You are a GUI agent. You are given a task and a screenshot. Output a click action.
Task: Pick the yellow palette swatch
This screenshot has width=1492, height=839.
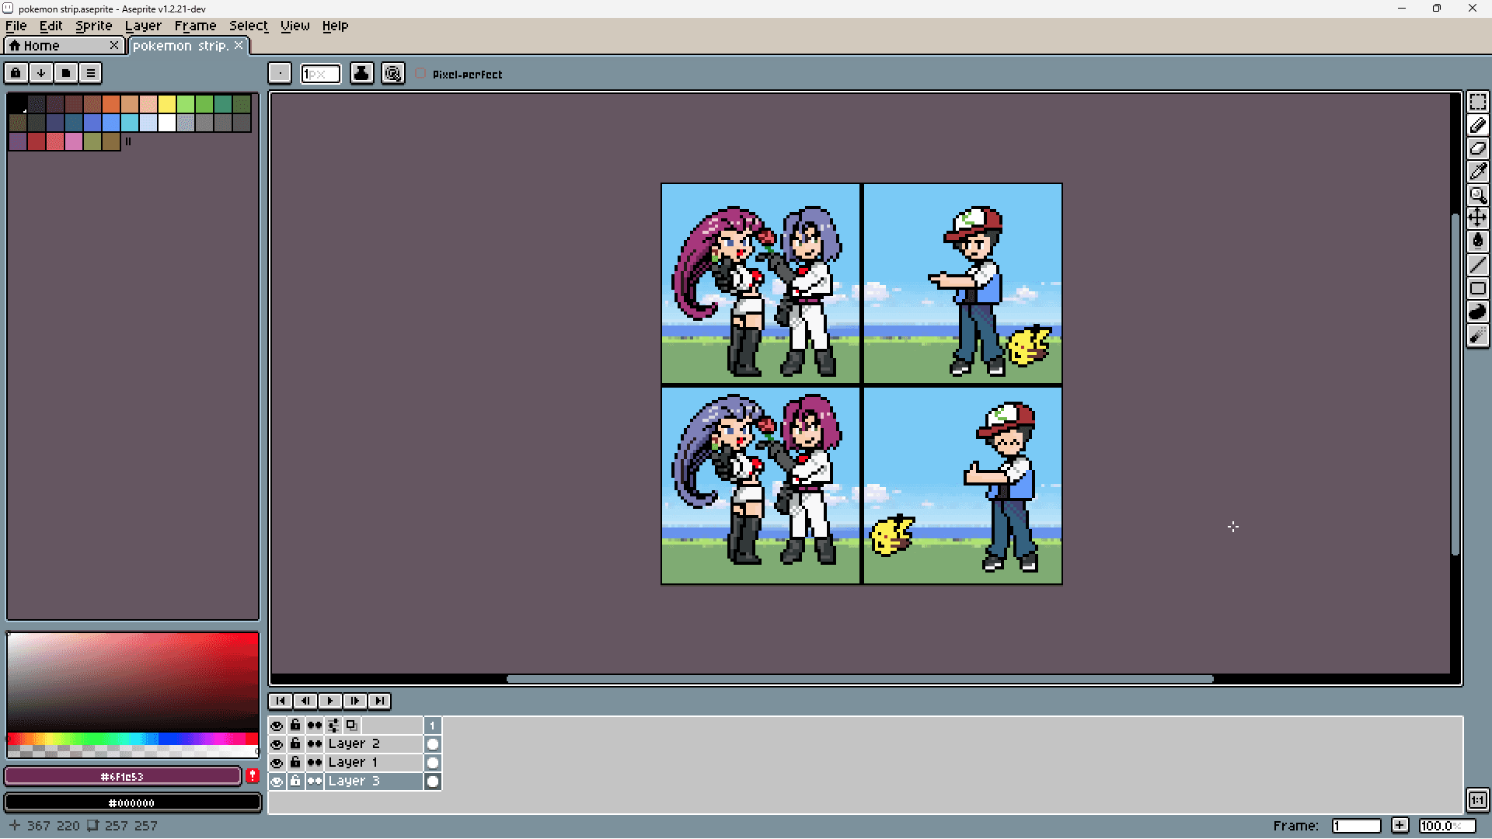pyautogui.click(x=166, y=103)
